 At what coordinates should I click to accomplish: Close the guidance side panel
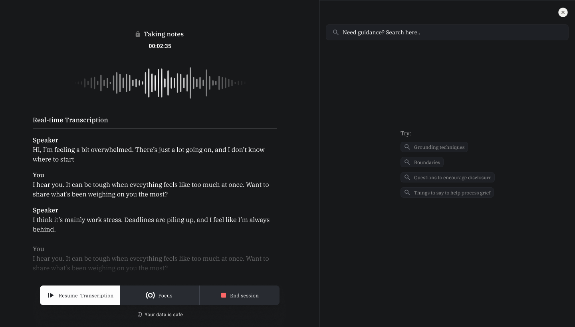pos(563,12)
